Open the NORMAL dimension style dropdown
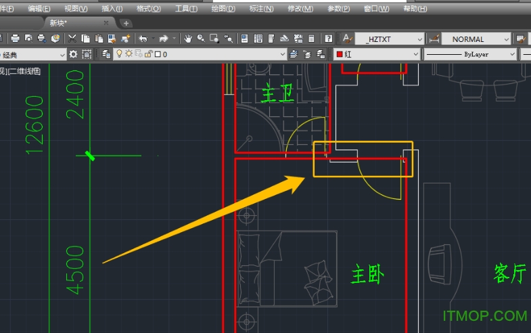Viewport: 531px width, 333px height. (506, 39)
